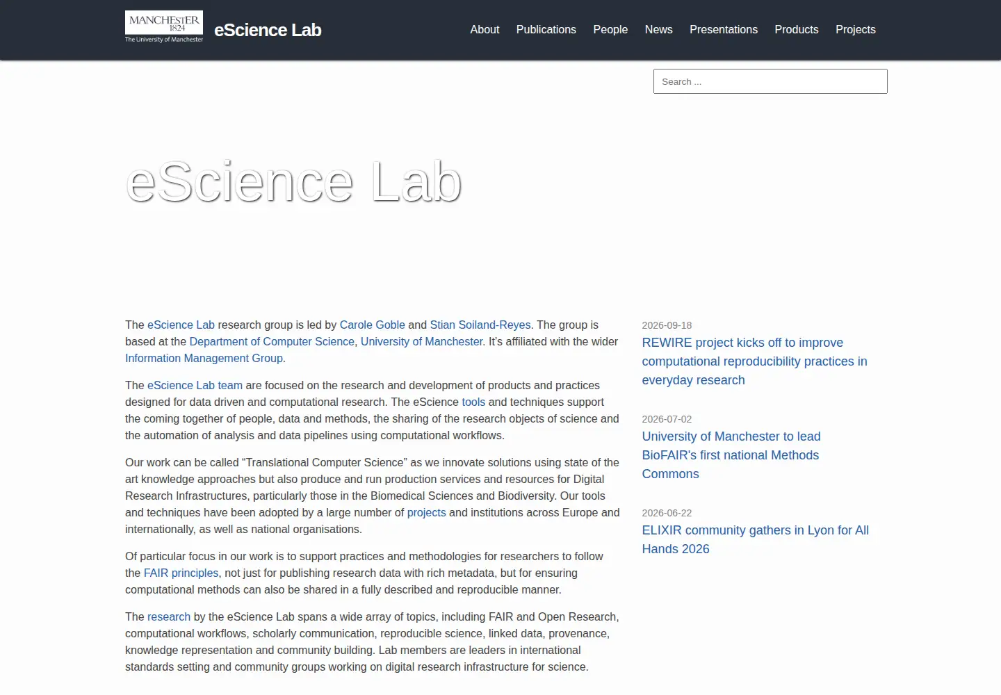Focus the Search input field
The height and width of the screenshot is (695, 1001).
point(770,81)
